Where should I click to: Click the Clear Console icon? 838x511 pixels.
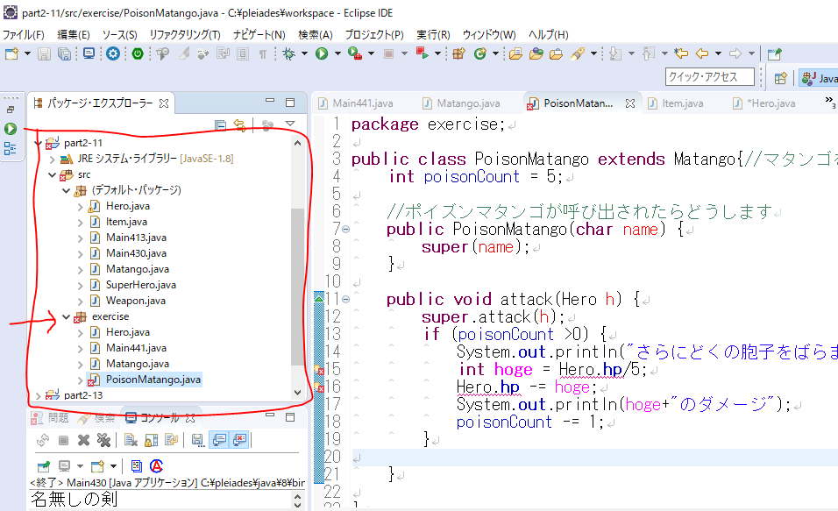pyautogui.click(x=129, y=440)
